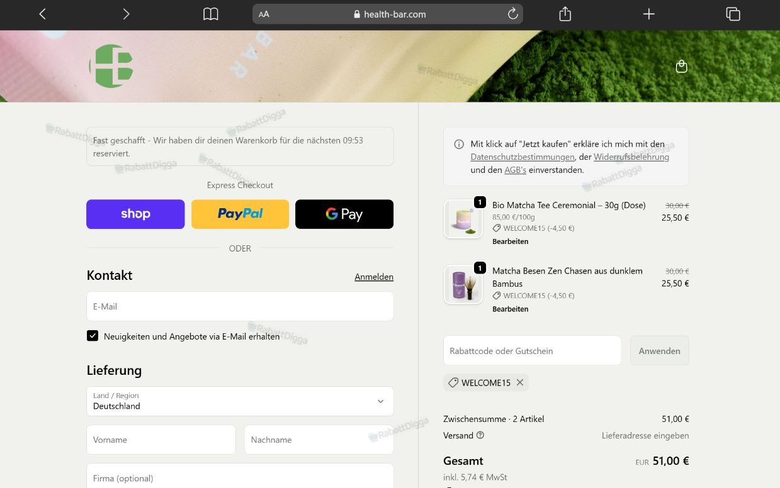Tap the Safari share icon
The width and height of the screenshot is (780, 488).
pos(565,14)
